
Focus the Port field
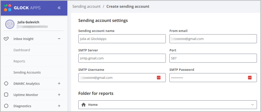pos(213,58)
